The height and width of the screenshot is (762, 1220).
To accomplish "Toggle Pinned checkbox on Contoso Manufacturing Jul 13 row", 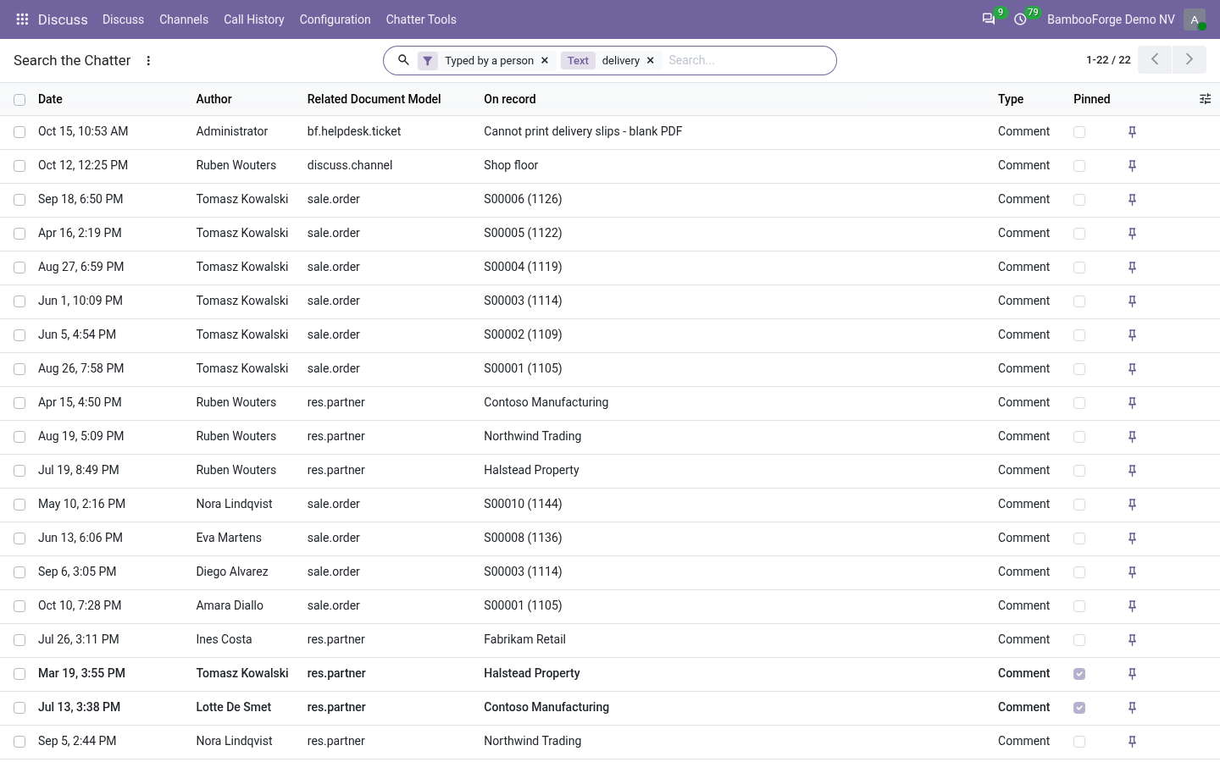I will (x=1079, y=708).
